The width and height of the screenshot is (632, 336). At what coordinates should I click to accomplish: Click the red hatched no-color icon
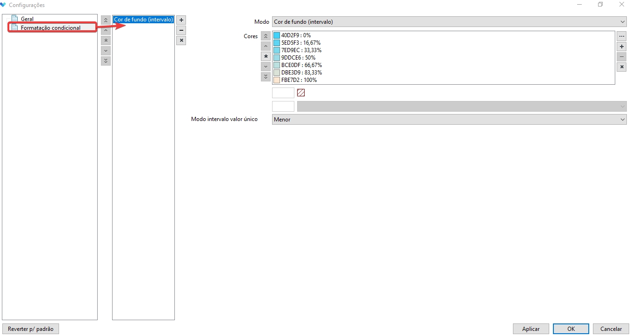300,93
